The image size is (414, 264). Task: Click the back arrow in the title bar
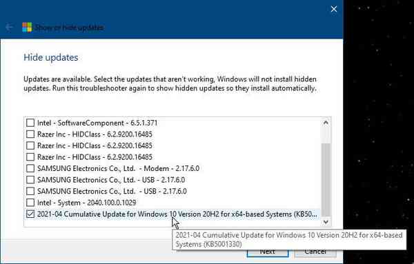[9, 27]
